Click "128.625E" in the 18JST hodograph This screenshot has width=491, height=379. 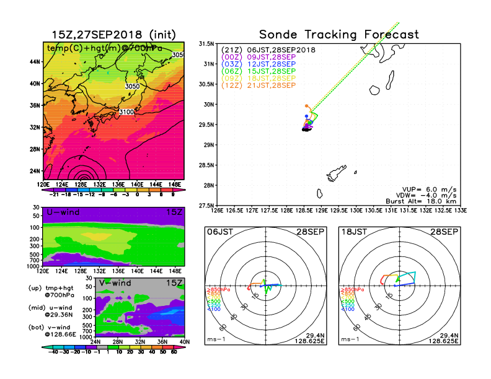443,341
